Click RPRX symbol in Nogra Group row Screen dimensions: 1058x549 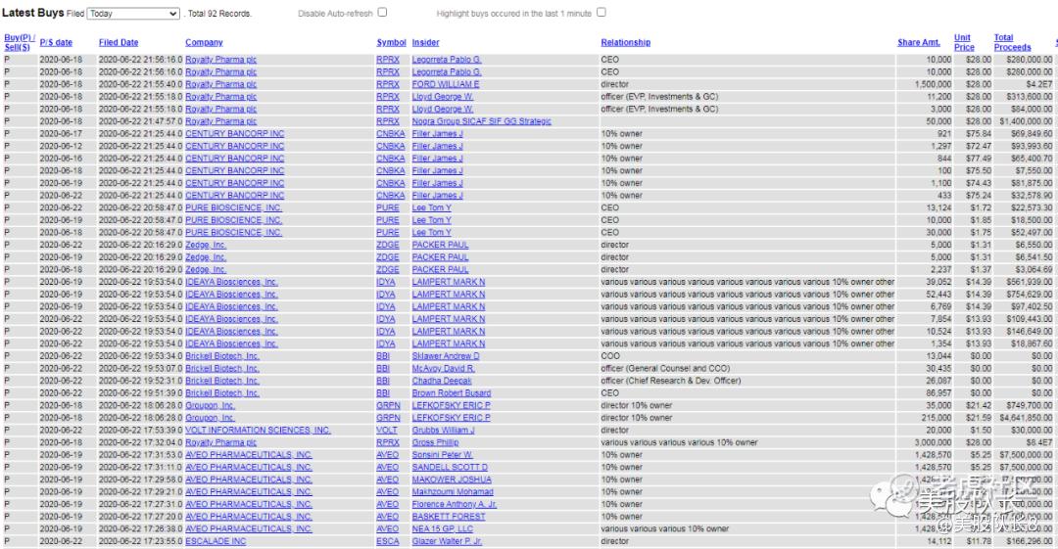tap(388, 121)
